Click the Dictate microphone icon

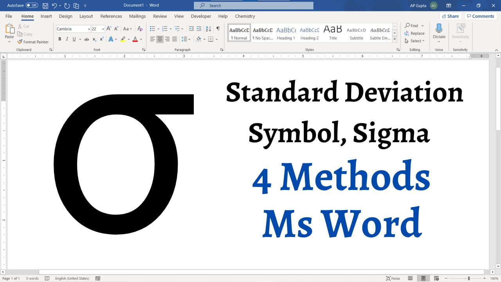439,29
